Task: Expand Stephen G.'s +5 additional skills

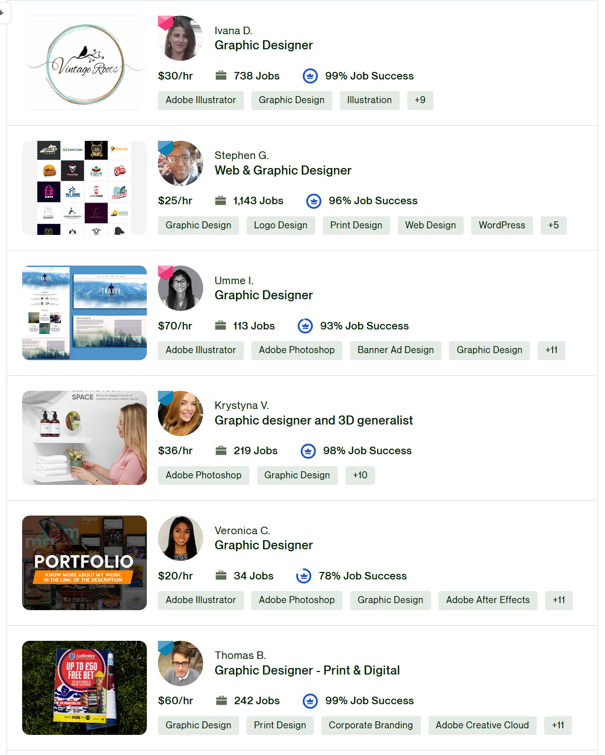Action: [x=553, y=225]
